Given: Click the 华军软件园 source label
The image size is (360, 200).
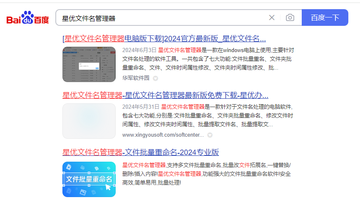Looking at the screenshot, I should pos(136,78).
